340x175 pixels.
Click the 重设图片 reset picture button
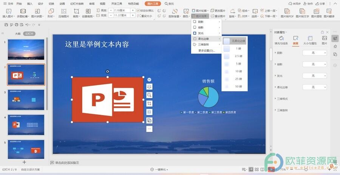tap(218, 16)
